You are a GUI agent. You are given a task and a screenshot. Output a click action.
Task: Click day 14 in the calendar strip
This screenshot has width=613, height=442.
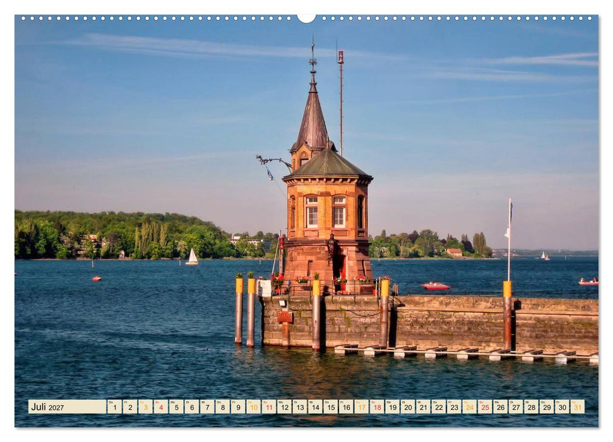[315, 407]
